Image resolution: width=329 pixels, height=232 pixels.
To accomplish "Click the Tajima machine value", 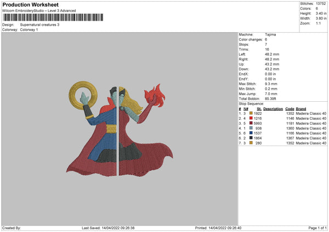I will coord(270,34).
